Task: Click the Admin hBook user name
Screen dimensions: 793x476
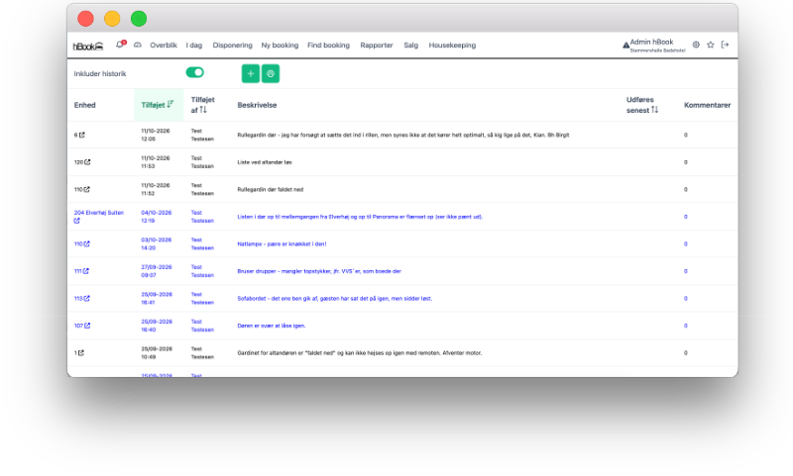Action: (x=651, y=42)
